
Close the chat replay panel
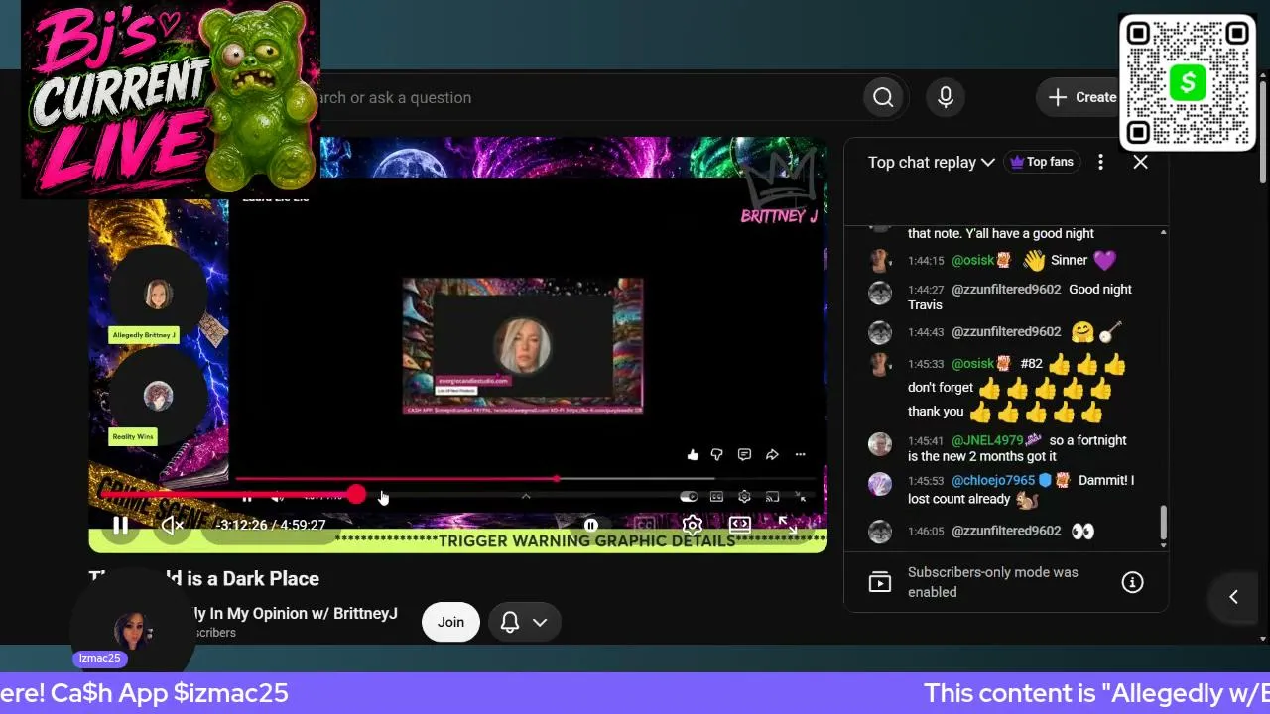pyautogui.click(x=1140, y=162)
